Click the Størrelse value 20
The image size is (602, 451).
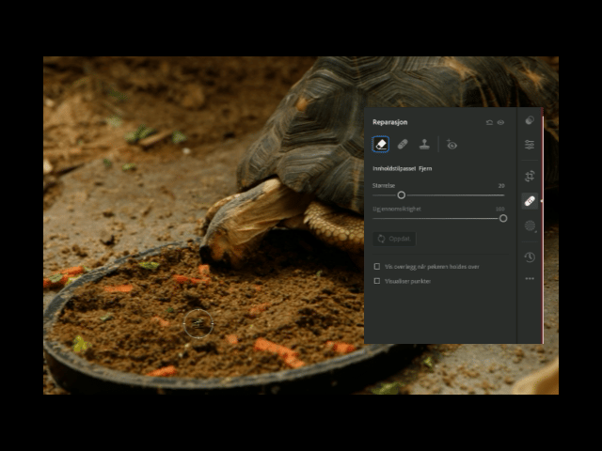(501, 186)
